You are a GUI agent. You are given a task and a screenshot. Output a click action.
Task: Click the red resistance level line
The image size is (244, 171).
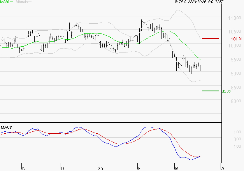point(210,38)
